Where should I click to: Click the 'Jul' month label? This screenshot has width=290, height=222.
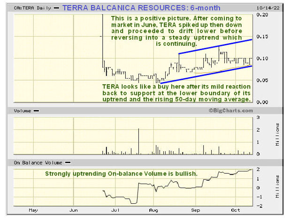click(115, 210)
